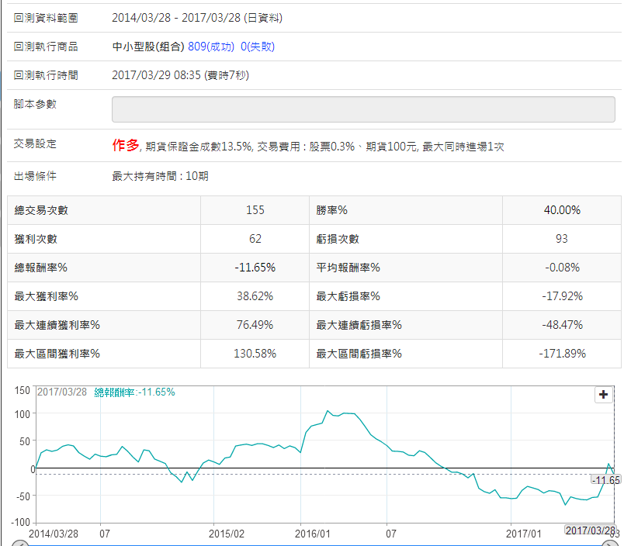Click the plus icon on the chart
Screen dimensions: 624x546
pos(604,394)
